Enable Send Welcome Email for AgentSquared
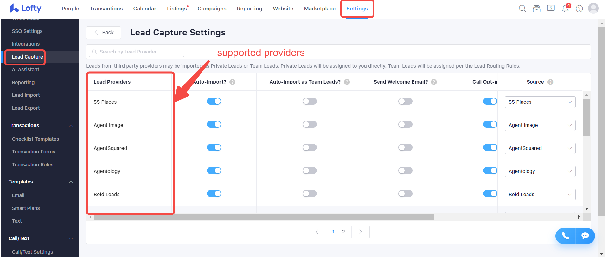This screenshot has height=260, width=608. click(x=405, y=147)
